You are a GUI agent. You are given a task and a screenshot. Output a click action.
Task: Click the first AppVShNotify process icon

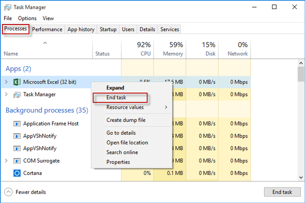[x=16, y=136]
